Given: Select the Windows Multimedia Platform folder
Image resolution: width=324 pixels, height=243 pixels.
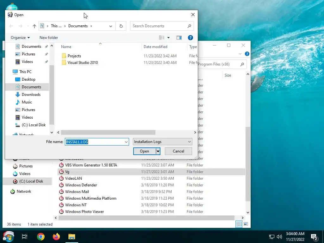Looking at the screenshot, I should [x=90, y=198].
